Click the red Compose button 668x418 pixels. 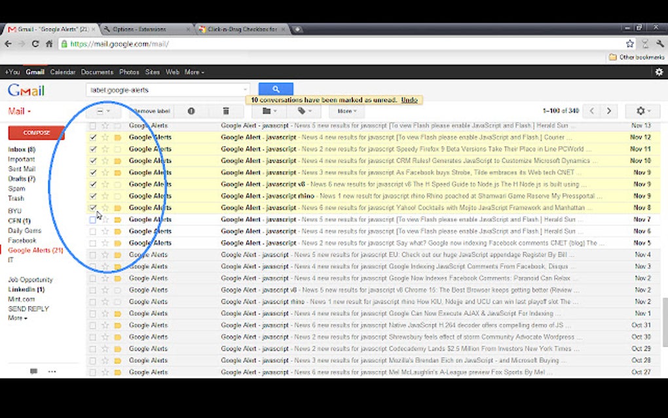[x=36, y=132]
